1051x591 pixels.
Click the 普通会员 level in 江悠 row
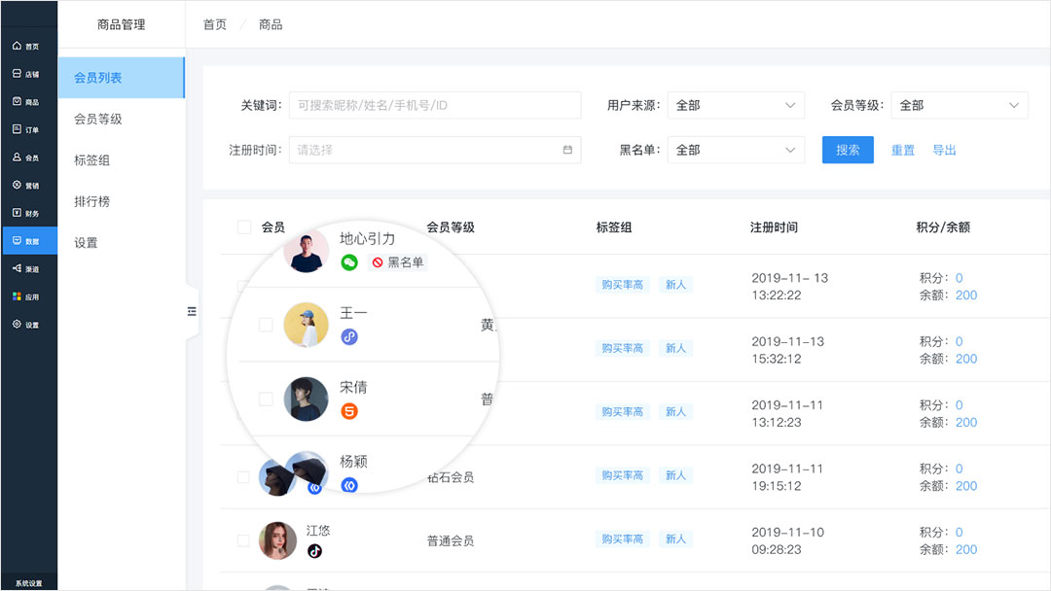click(x=451, y=540)
